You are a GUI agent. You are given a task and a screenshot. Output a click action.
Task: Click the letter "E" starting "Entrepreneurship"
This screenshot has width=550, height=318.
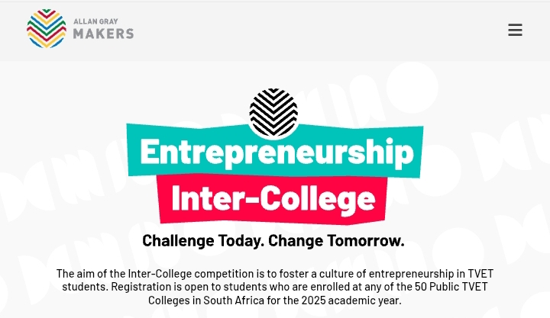click(150, 153)
